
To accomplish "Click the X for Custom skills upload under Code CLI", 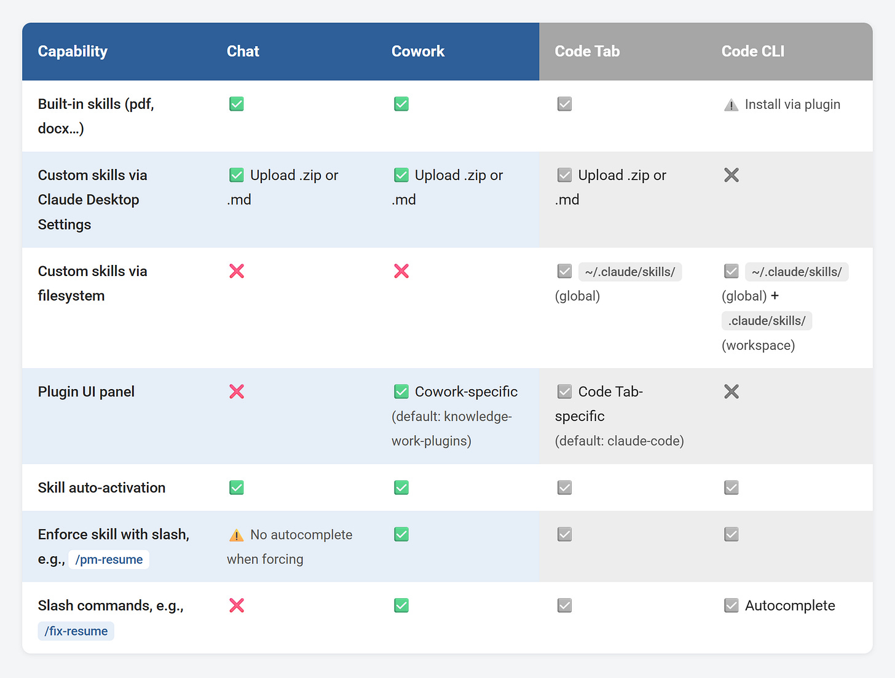I will coord(731,175).
